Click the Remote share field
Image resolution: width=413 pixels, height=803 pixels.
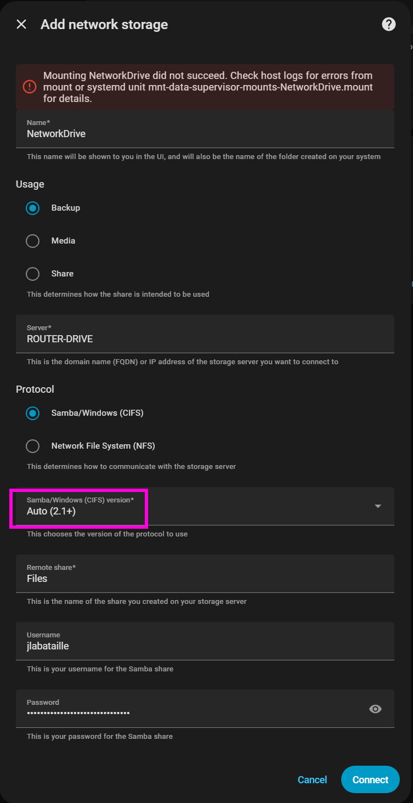point(205,578)
